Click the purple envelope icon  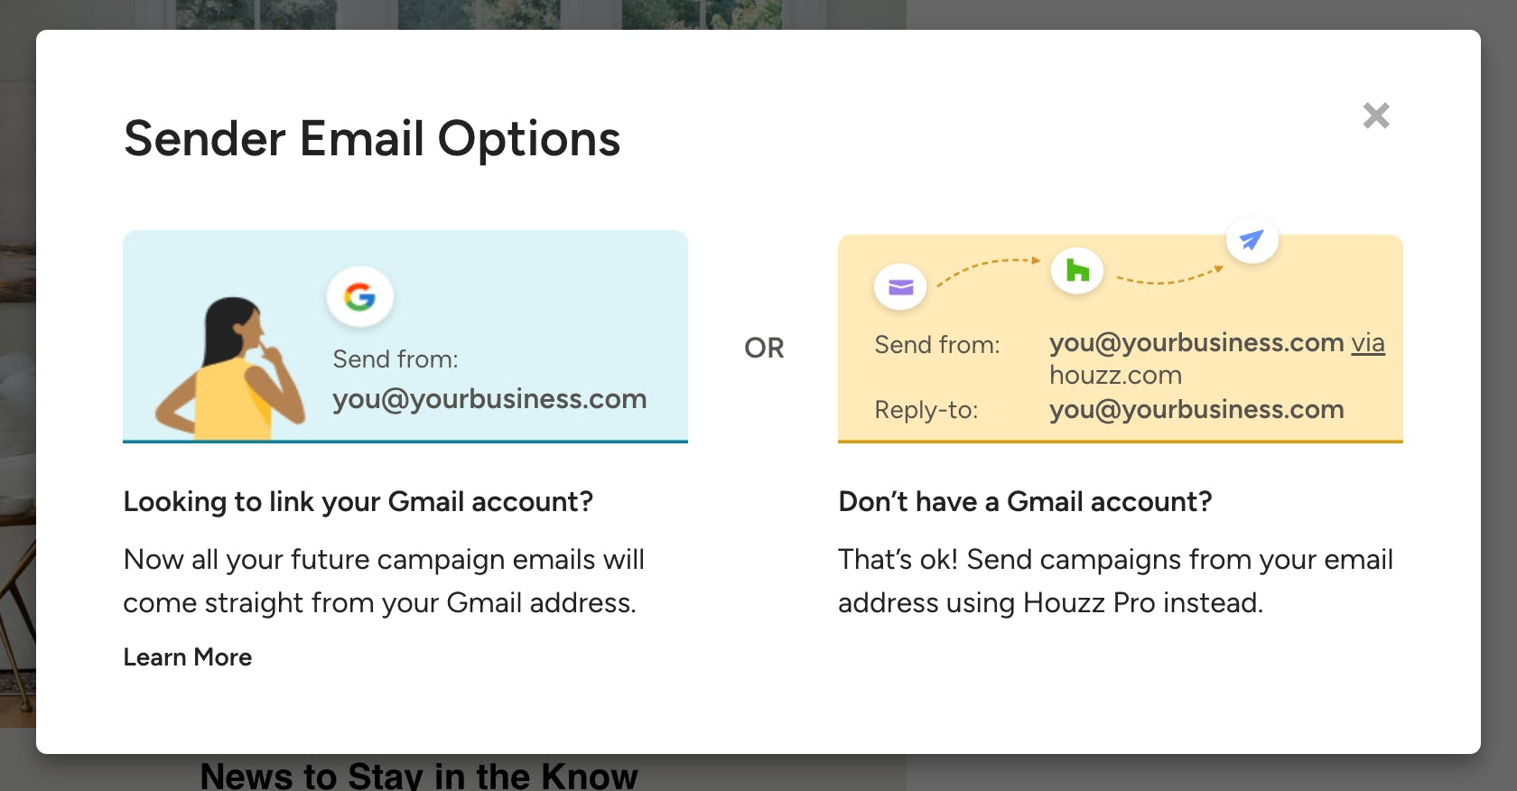click(900, 287)
